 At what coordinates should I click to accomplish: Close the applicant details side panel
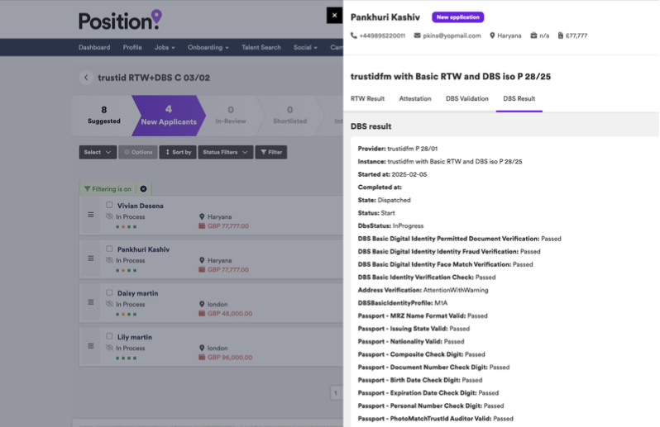click(333, 15)
